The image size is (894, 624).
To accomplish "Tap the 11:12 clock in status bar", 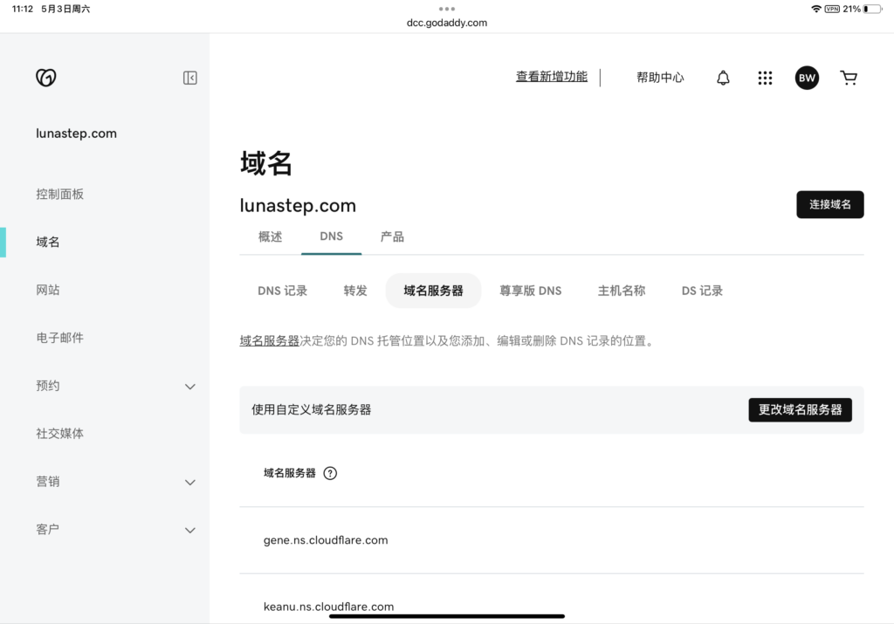I will tap(22, 9).
